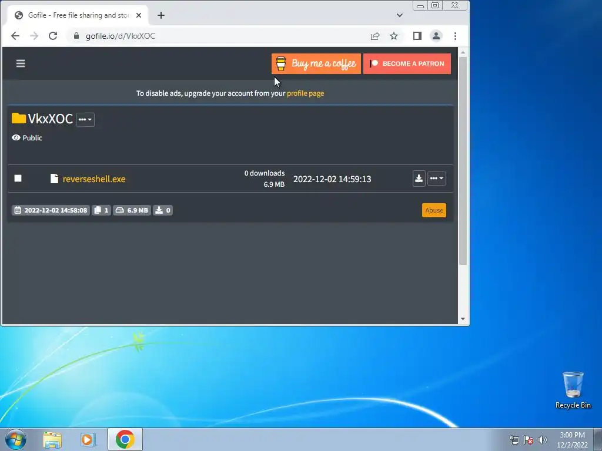The width and height of the screenshot is (602, 451).
Task: Click the Public visibility eye icon
Action: click(16, 137)
